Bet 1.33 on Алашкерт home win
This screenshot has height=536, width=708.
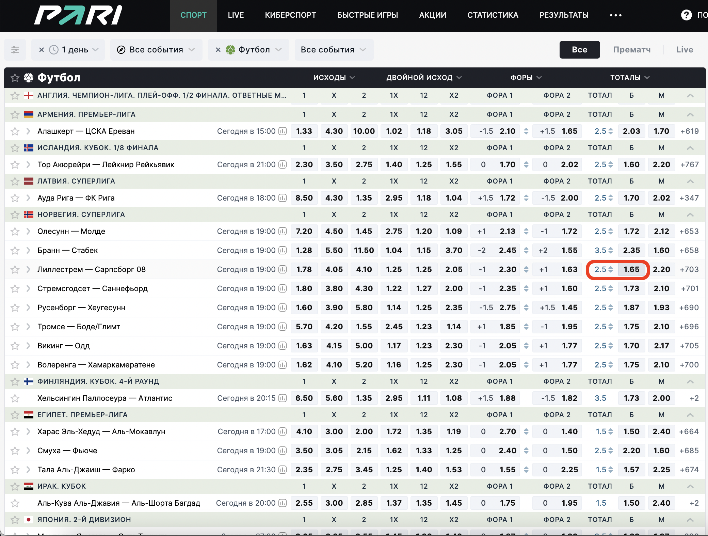click(304, 131)
